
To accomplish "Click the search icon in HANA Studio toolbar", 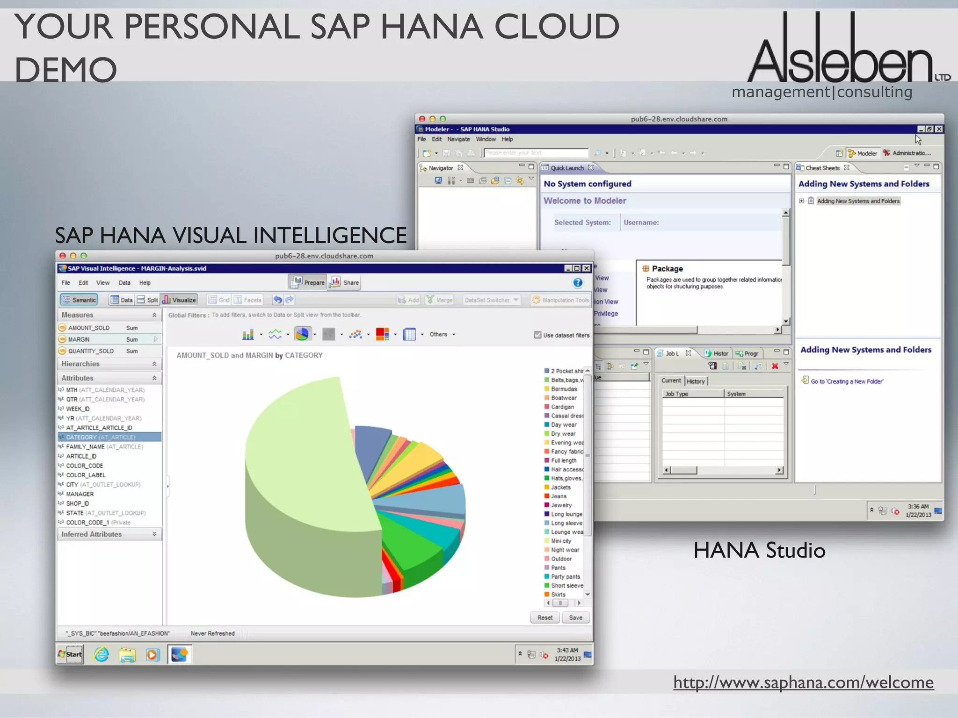I will pyautogui.click(x=597, y=153).
